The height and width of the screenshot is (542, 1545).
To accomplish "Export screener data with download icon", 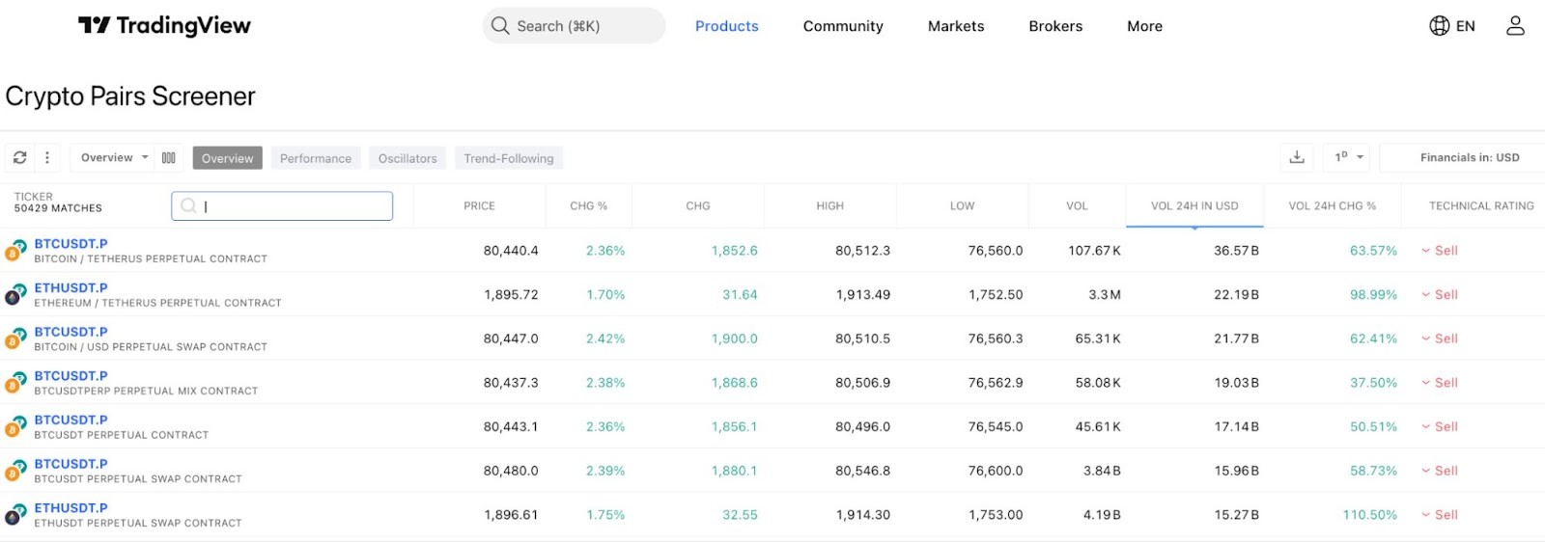I will [x=1297, y=157].
